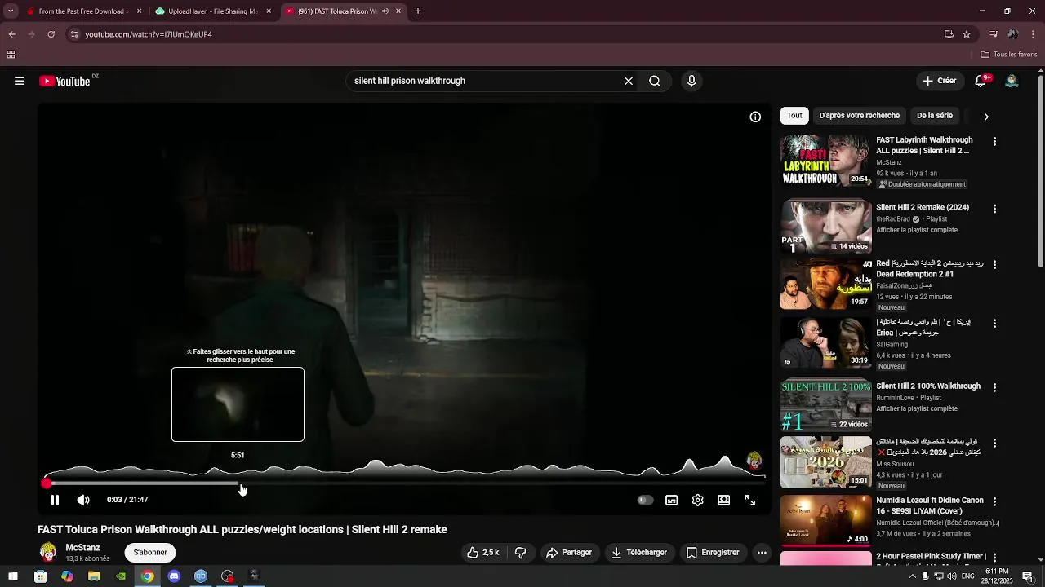Bookmark this page with star icon
The image size is (1045, 587).
tap(967, 34)
